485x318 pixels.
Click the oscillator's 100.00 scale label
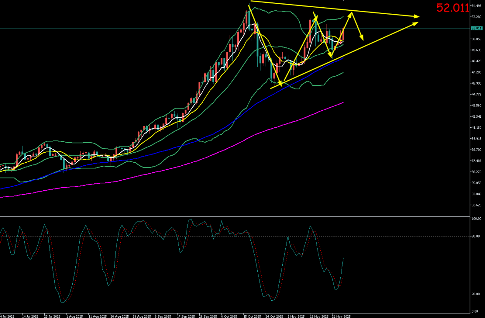click(476, 218)
